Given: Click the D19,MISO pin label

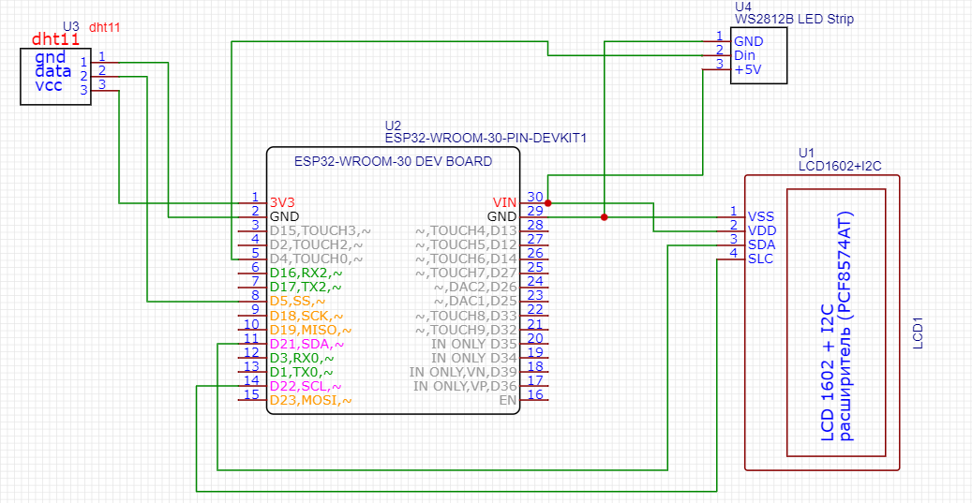Looking at the screenshot, I should (311, 330).
